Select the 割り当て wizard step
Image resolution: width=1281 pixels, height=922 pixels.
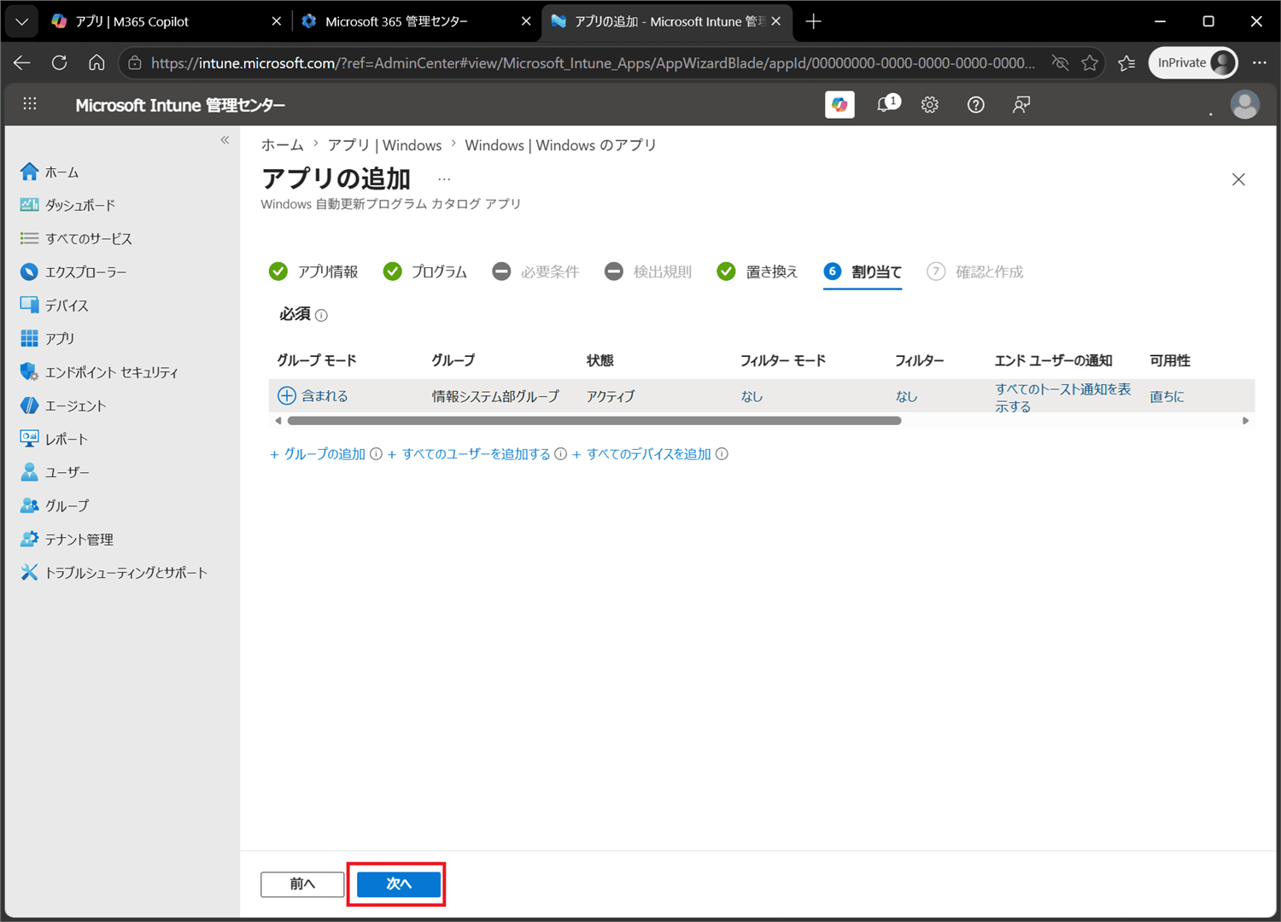[863, 271]
